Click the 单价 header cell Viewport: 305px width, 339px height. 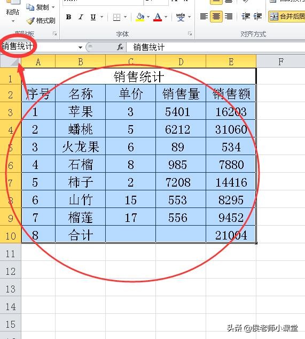[x=131, y=93]
